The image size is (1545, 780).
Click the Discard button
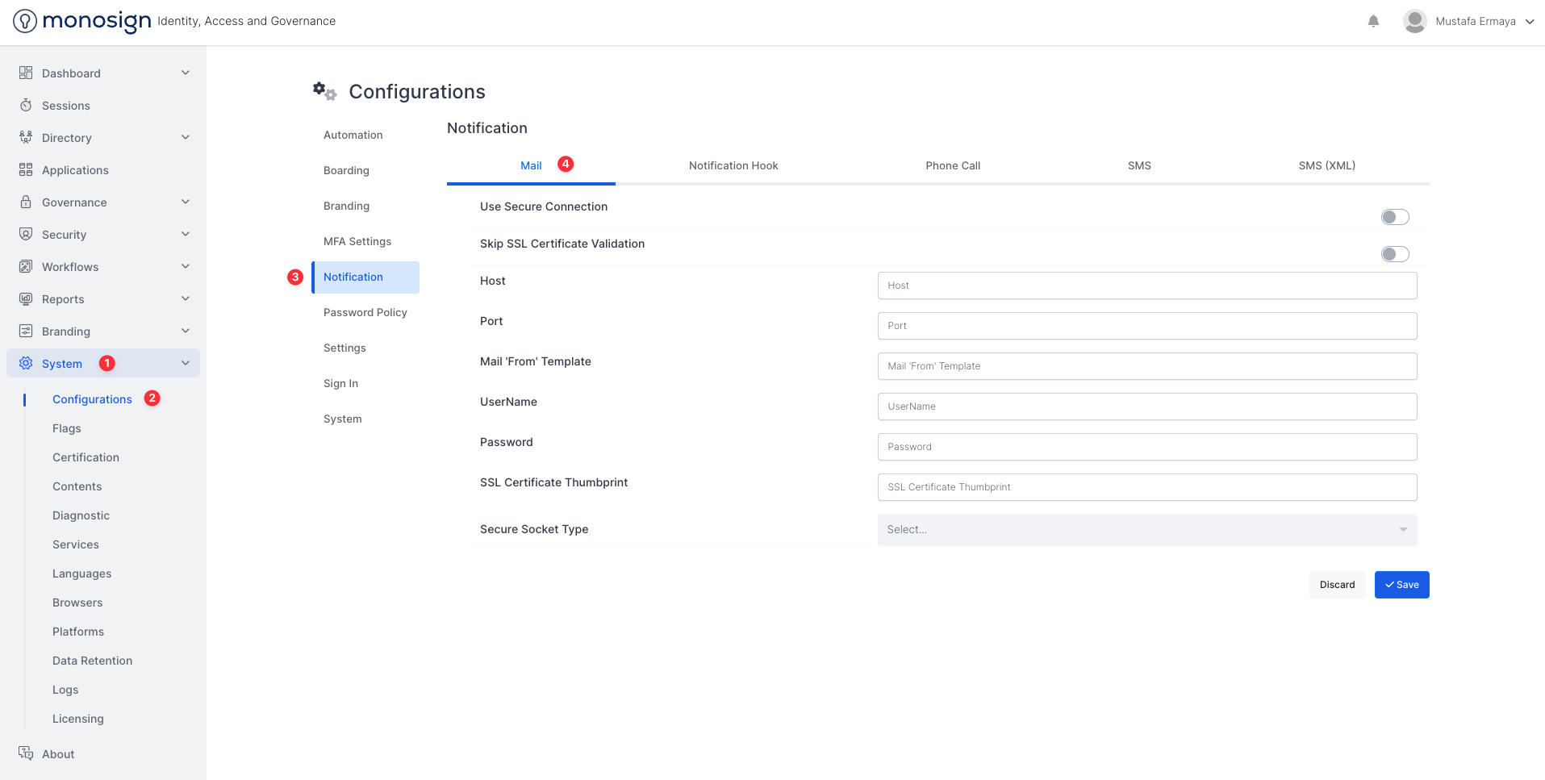(x=1337, y=585)
